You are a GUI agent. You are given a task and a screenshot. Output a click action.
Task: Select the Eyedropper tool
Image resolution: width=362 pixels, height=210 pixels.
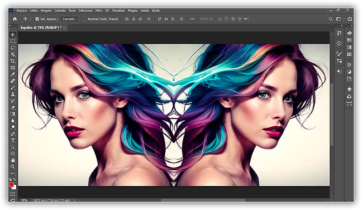pyautogui.click(x=13, y=74)
